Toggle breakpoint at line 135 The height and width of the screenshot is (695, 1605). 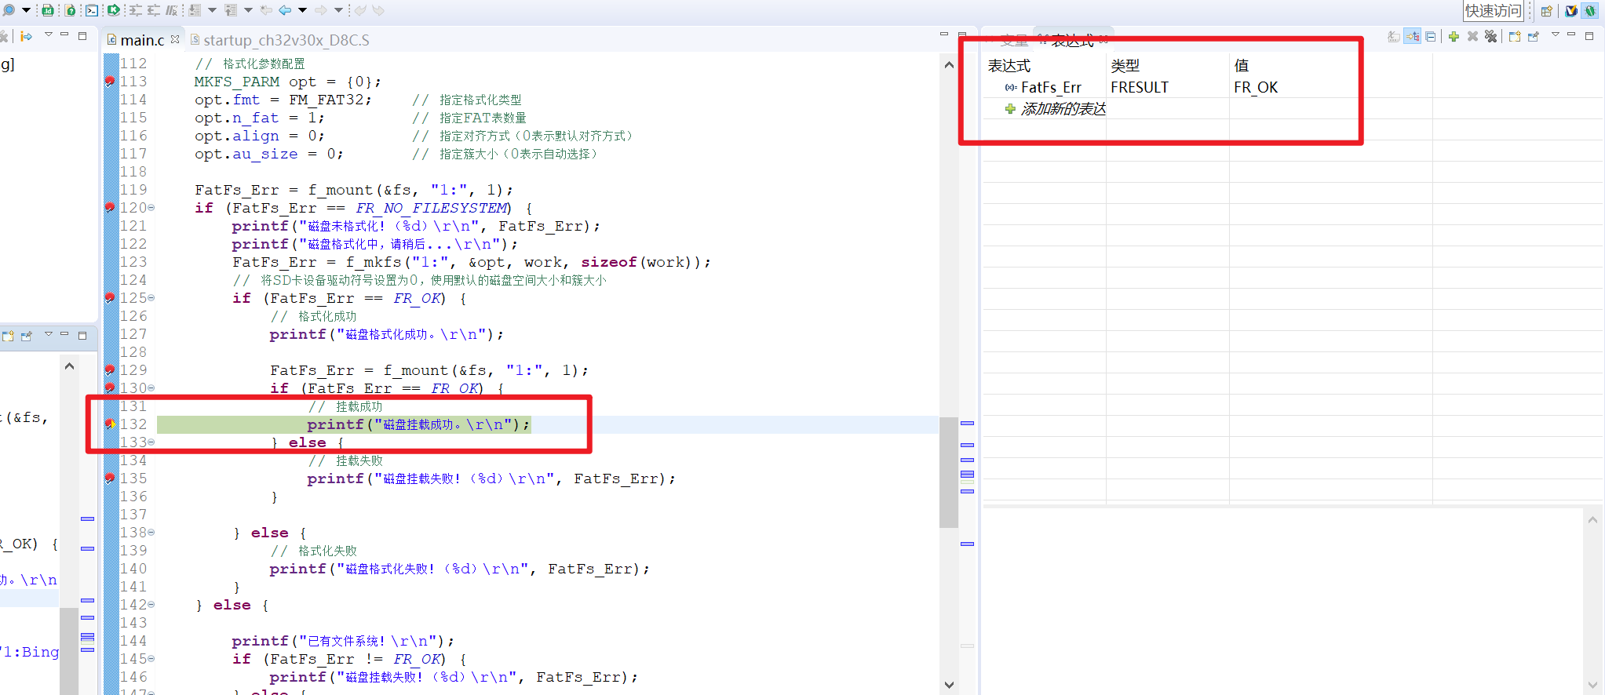(110, 478)
